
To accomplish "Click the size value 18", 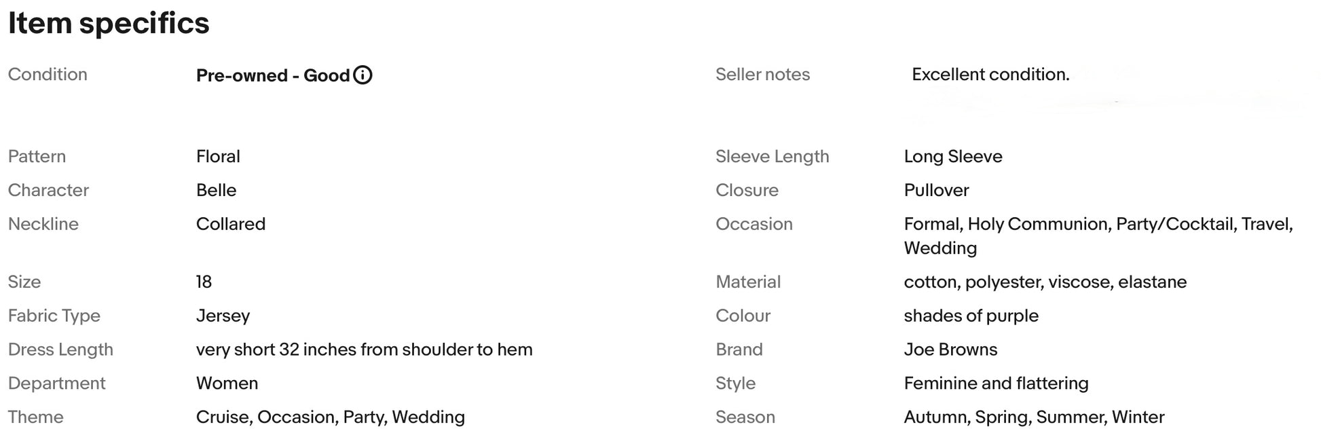I will point(204,282).
